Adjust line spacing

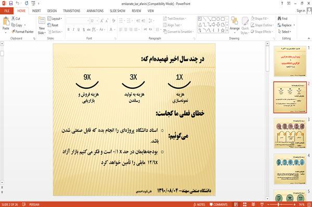coord(151,21)
